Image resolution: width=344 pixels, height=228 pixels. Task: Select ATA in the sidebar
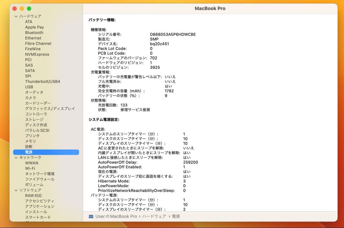(x=29, y=22)
